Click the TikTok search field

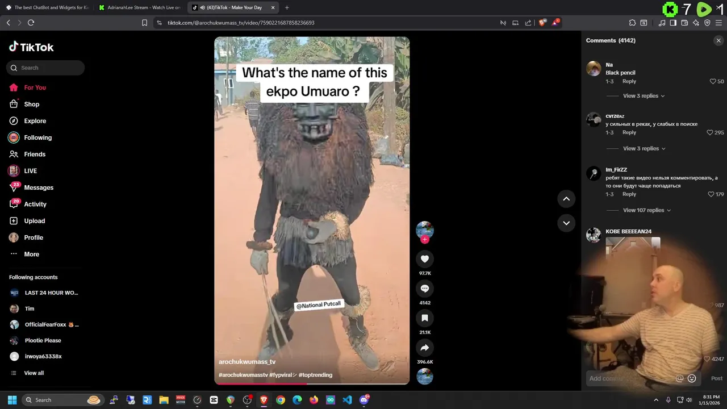coord(45,68)
